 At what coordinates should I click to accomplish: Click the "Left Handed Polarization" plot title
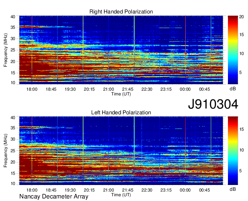pos(121,113)
